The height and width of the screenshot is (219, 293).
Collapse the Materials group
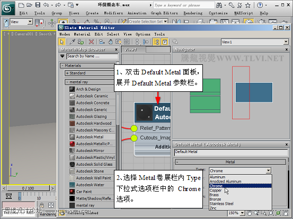point(63,65)
